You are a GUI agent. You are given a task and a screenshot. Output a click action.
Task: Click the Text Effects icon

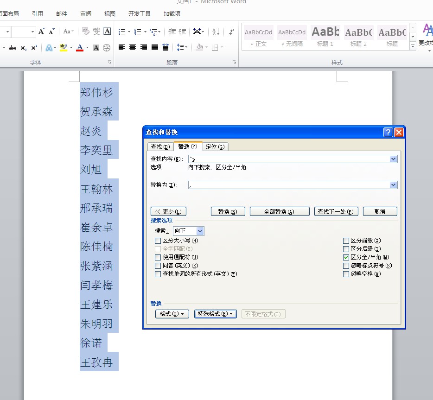(49, 48)
